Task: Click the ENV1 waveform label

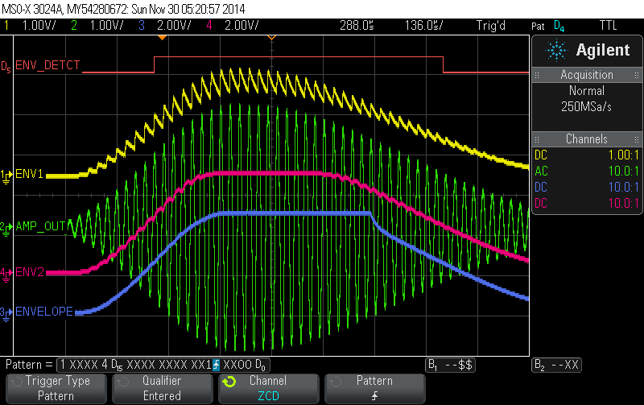Action: tap(29, 174)
